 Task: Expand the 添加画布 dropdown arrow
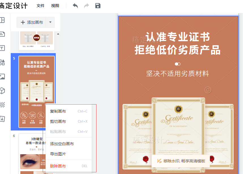[50, 22]
